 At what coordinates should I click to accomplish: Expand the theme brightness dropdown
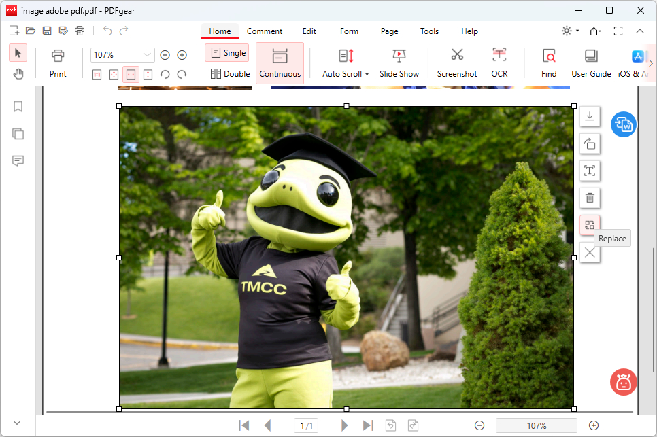click(577, 31)
